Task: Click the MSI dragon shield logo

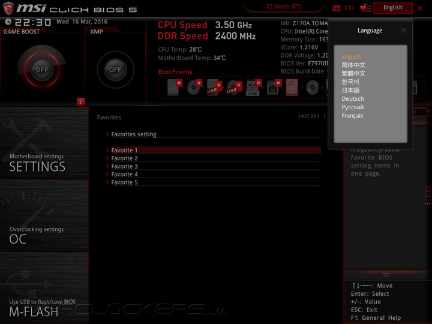Action: (8, 8)
